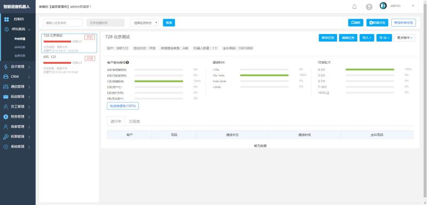The height and width of the screenshot is (205, 427).
Task: Click the admin avatar picture
Action: pyautogui.click(x=383, y=6)
